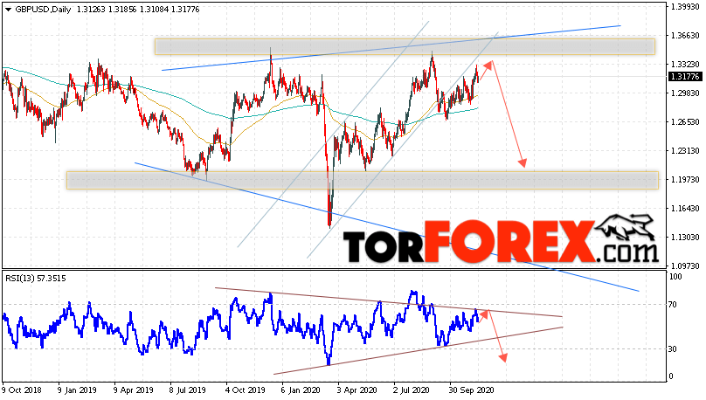Select the 8 Jul 2019 date label
The height and width of the screenshot is (400, 706).
[189, 390]
